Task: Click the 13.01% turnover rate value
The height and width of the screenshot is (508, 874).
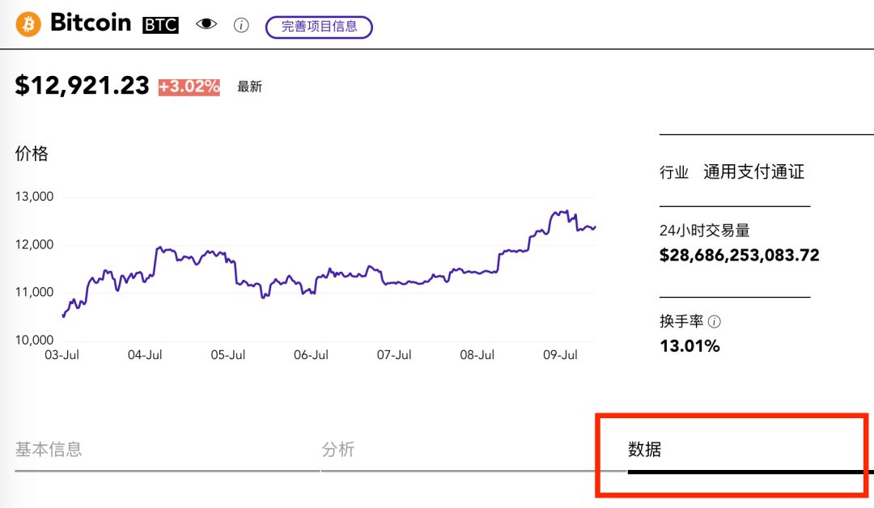Action: (690, 346)
